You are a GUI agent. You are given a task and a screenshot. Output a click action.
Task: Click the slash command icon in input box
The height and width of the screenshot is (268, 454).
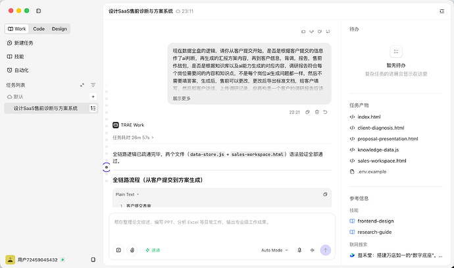click(x=118, y=250)
